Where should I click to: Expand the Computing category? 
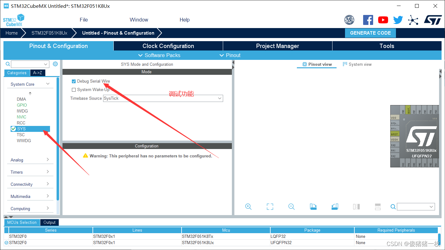pyautogui.click(x=30, y=209)
